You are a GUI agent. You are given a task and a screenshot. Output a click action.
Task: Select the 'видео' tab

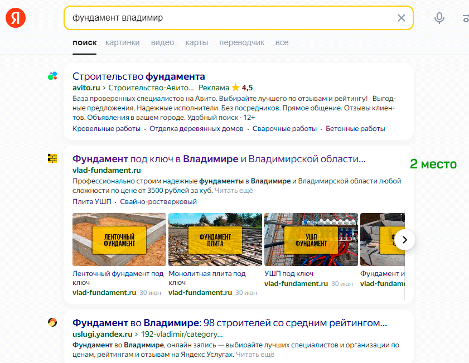(162, 42)
